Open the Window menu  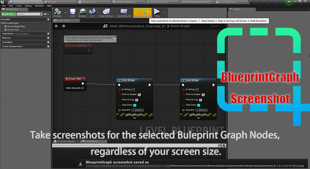pyautogui.click(x=39, y=6)
